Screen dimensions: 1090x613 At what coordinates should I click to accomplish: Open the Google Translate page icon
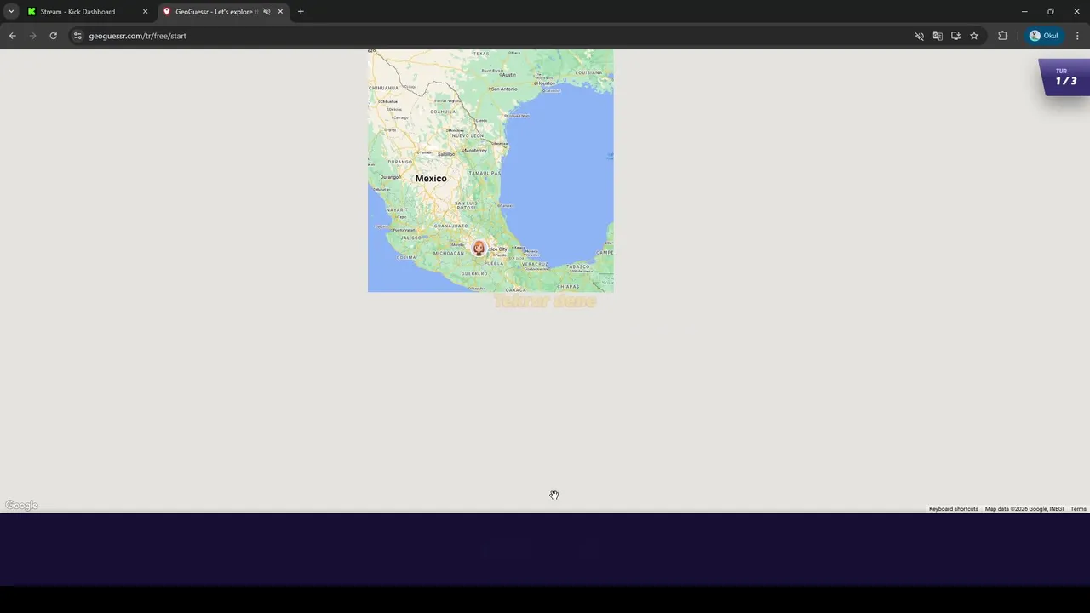point(938,36)
